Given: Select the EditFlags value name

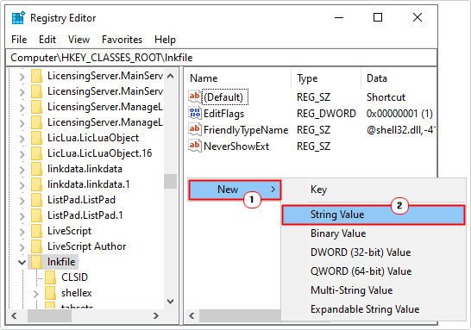Looking at the screenshot, I should click(x=223, y=114).
